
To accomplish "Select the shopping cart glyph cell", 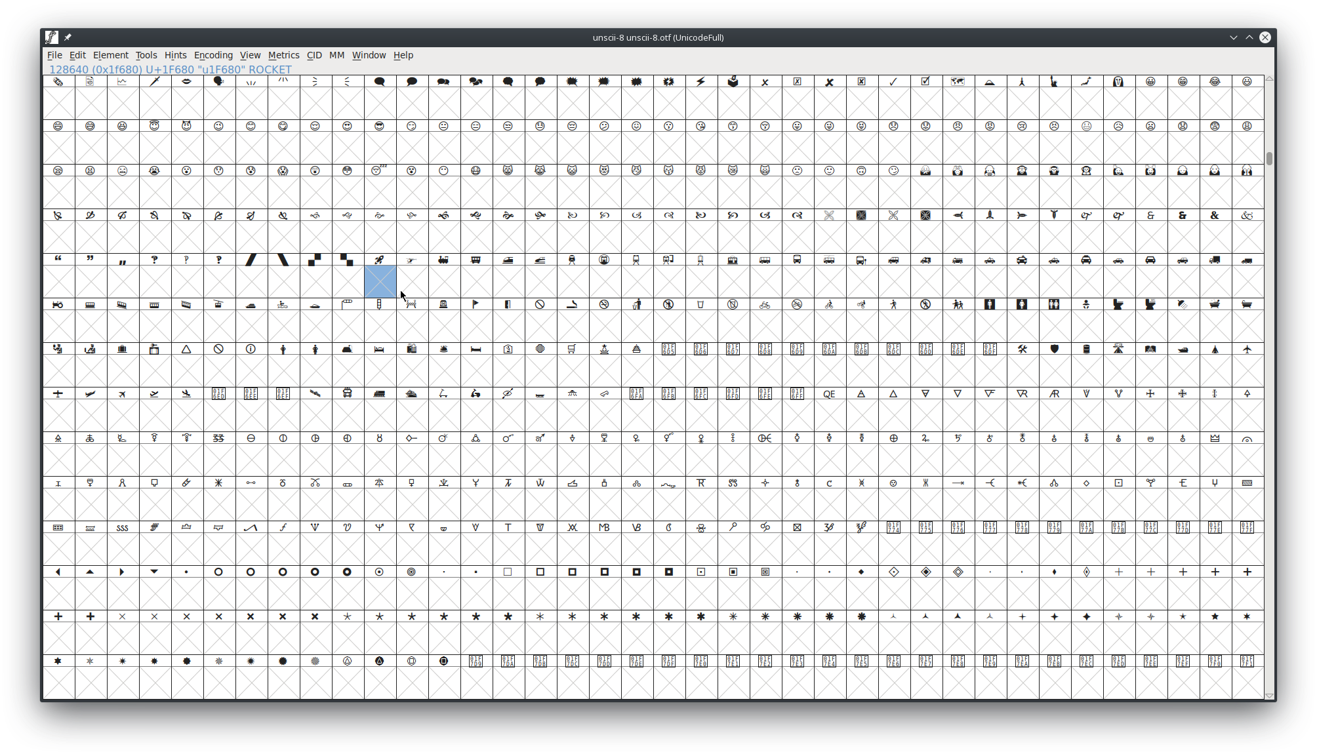I will 572,349.
